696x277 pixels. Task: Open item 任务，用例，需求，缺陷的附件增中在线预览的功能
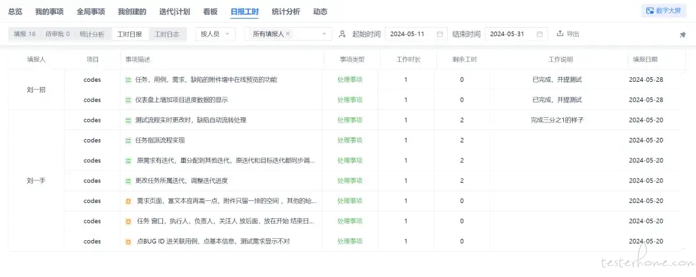click(x=206, y=80)
